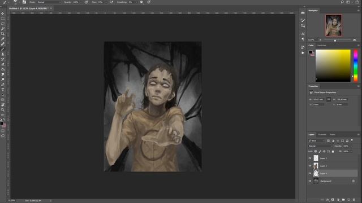The height and width of the screenshot is (203, 362).
Task: Click the link width and height button
Action: click(329, 99)
